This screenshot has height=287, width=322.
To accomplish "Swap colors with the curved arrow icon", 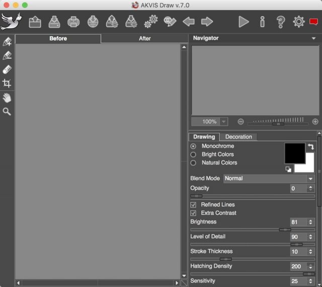I will [311, 147].
